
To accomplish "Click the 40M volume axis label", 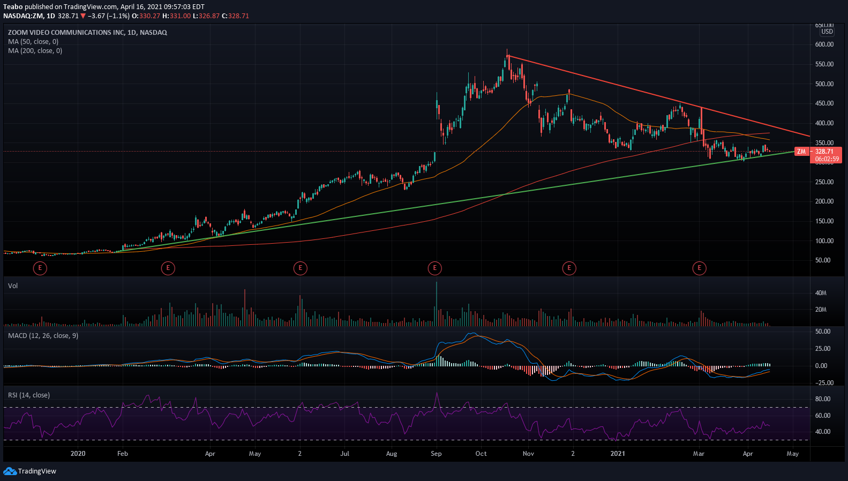I will click(x=821, y=293).
